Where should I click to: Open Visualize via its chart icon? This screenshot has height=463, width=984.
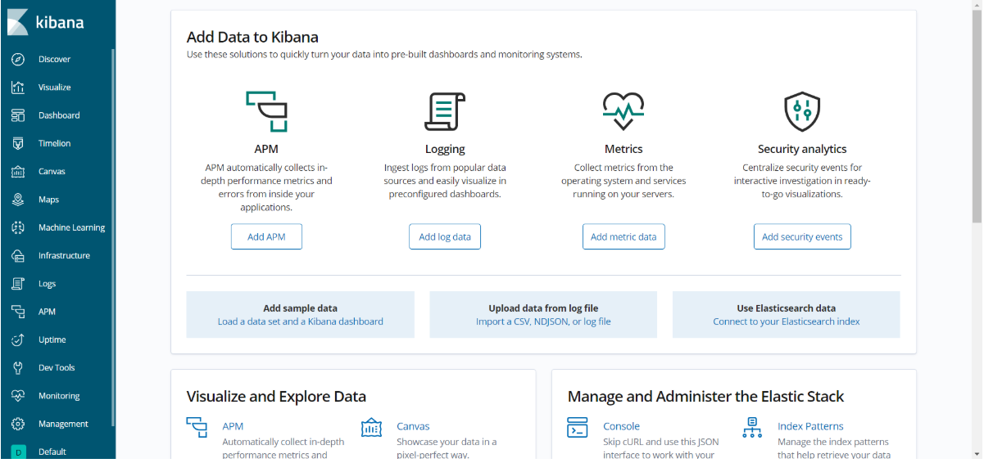click(18, 88)
